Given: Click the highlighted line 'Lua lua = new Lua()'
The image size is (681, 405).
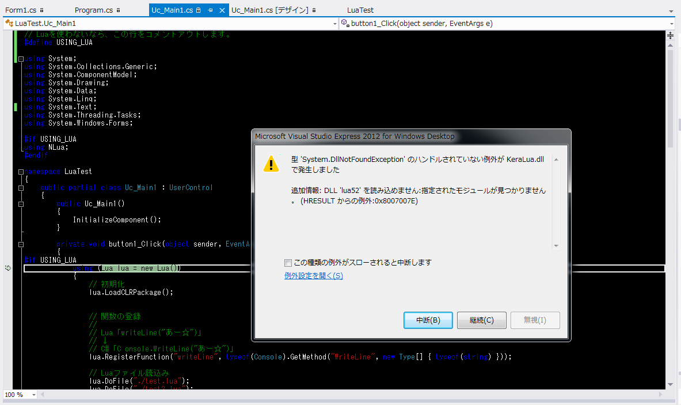Looking at the screenshot, I should pyautogui.click(x=139, y=268).
